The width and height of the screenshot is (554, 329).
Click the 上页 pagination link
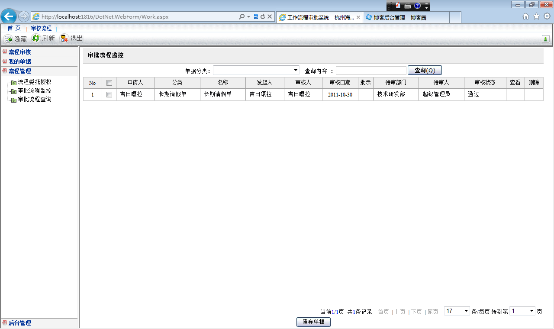pos(400,312)
